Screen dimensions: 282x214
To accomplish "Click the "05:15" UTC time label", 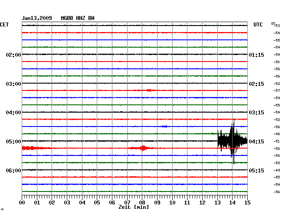I will 256,170.
